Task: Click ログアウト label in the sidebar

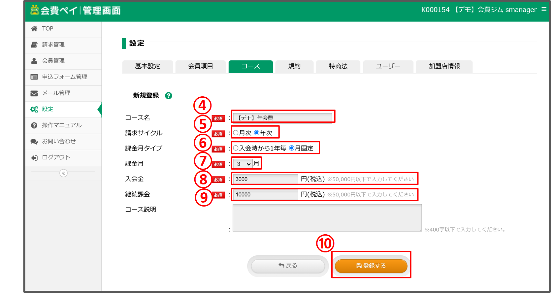Action: click(56, 157)
